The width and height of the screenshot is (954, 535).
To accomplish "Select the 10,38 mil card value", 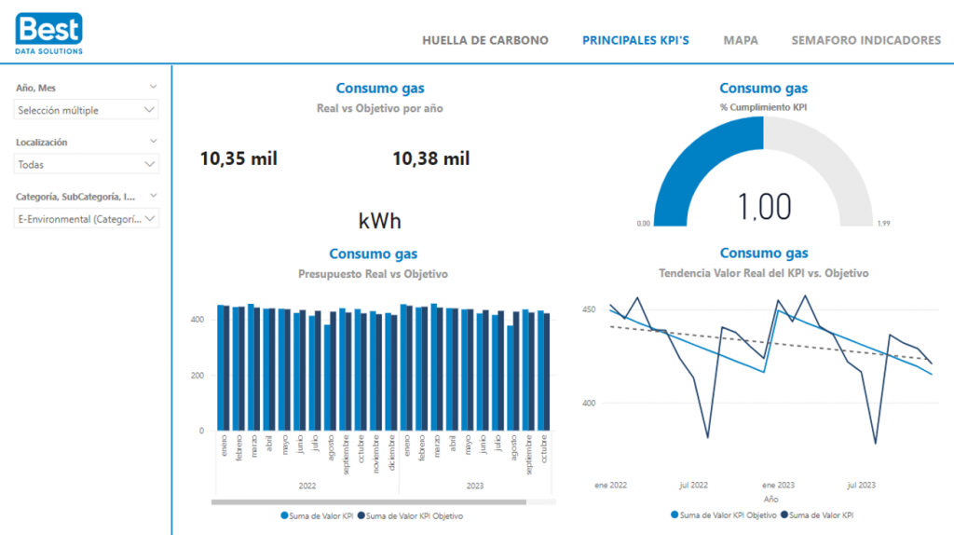I will pyautogui.click(x=430, y=158).
